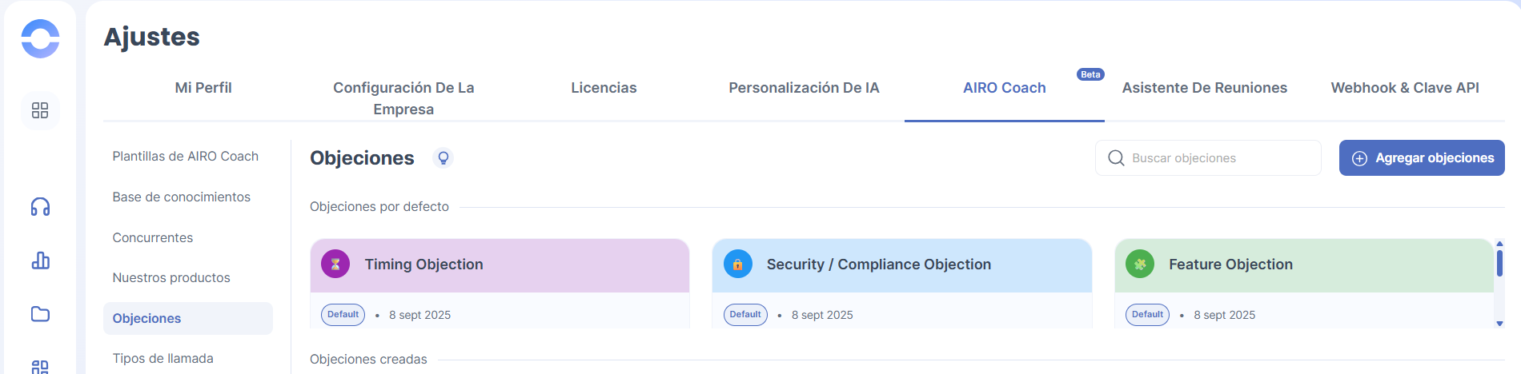Click the Feature Objection puzzle icon
Image resolution: width=1521 pixels, height=374 pixels.
tap(1140, 264)
